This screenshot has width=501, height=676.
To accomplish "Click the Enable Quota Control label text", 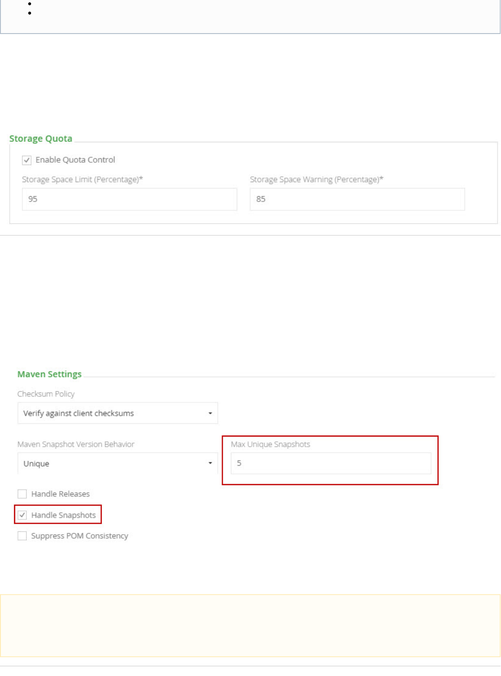I will [75, 160].
